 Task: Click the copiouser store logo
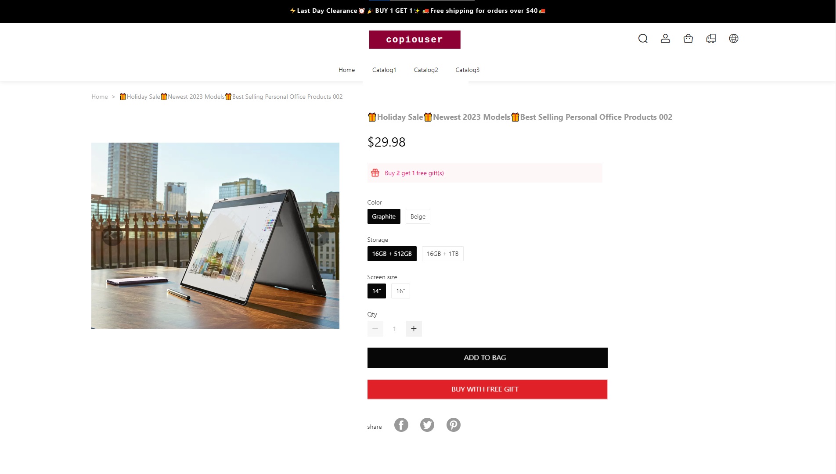(414, 39)
